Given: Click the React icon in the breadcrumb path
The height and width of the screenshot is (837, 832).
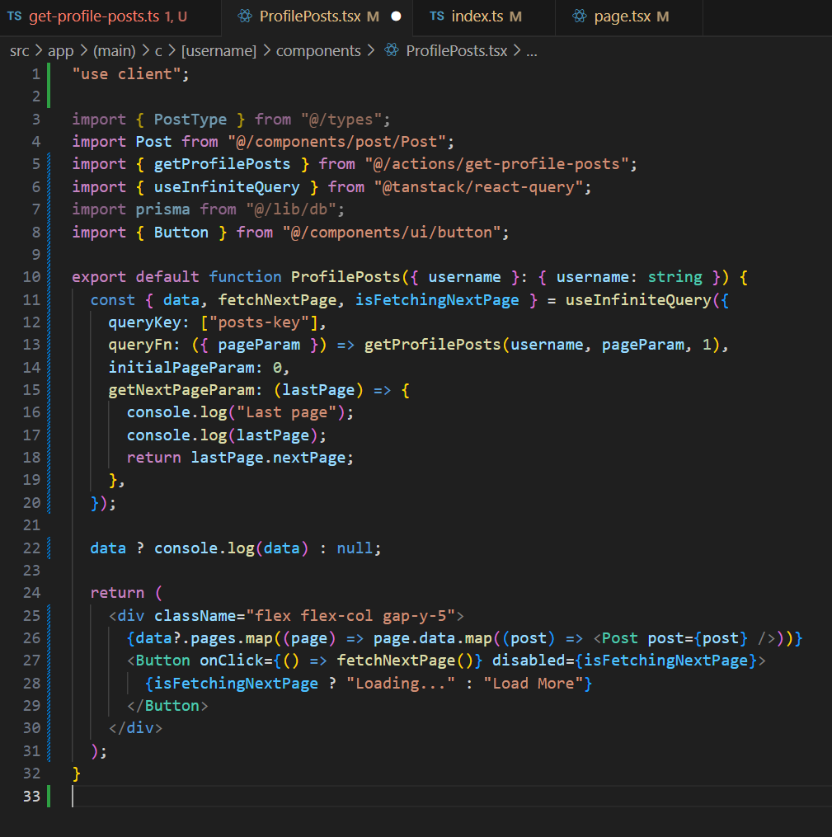Looking at the screenshot, I should [x=392, y=50].
